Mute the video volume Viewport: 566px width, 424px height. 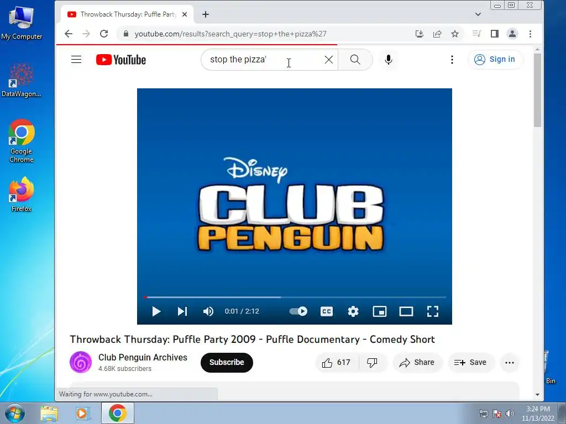point(208,311)
